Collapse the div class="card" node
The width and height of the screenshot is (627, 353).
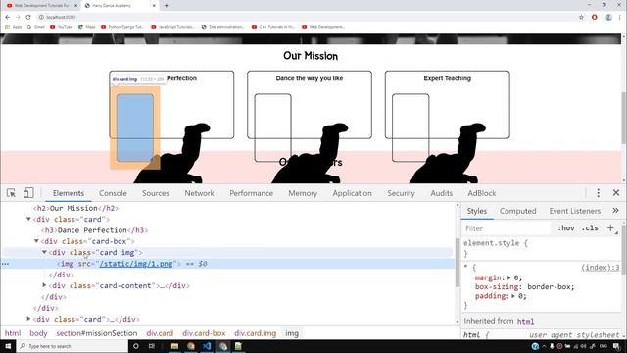click(x=28, y=219)
